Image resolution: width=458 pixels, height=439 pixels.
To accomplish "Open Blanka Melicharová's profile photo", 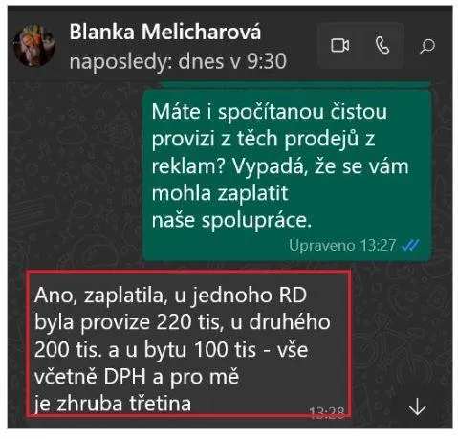I will [x=34, y=46].
